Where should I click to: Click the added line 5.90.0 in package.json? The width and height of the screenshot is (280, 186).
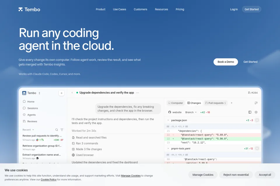213,139
